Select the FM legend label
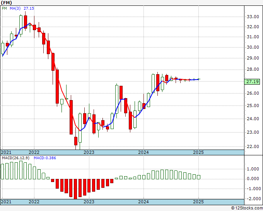Viewport: 263px width, 211px height. pos(5,8)
